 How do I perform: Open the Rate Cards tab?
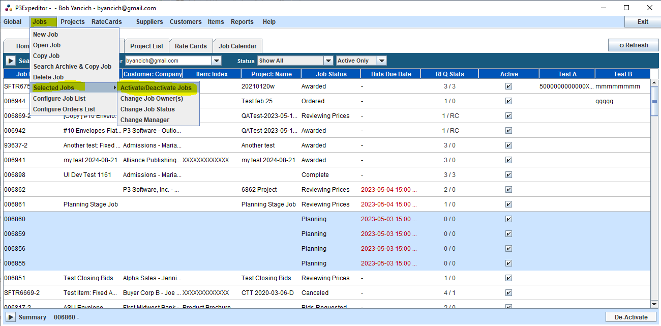[x=191, y=46]
